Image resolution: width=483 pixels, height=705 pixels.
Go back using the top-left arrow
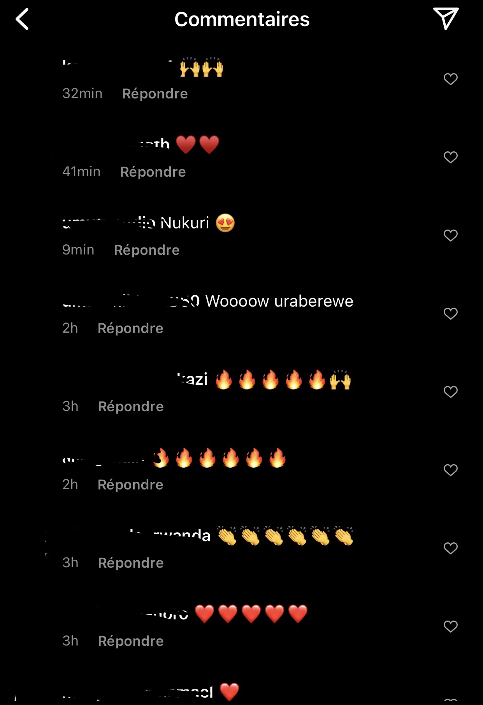(22, 19)
